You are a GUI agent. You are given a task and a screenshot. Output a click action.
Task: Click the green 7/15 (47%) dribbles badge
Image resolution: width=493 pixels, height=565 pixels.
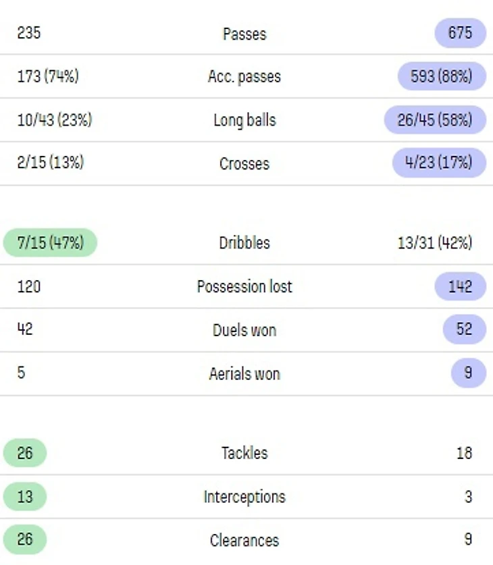click(50, 243)
